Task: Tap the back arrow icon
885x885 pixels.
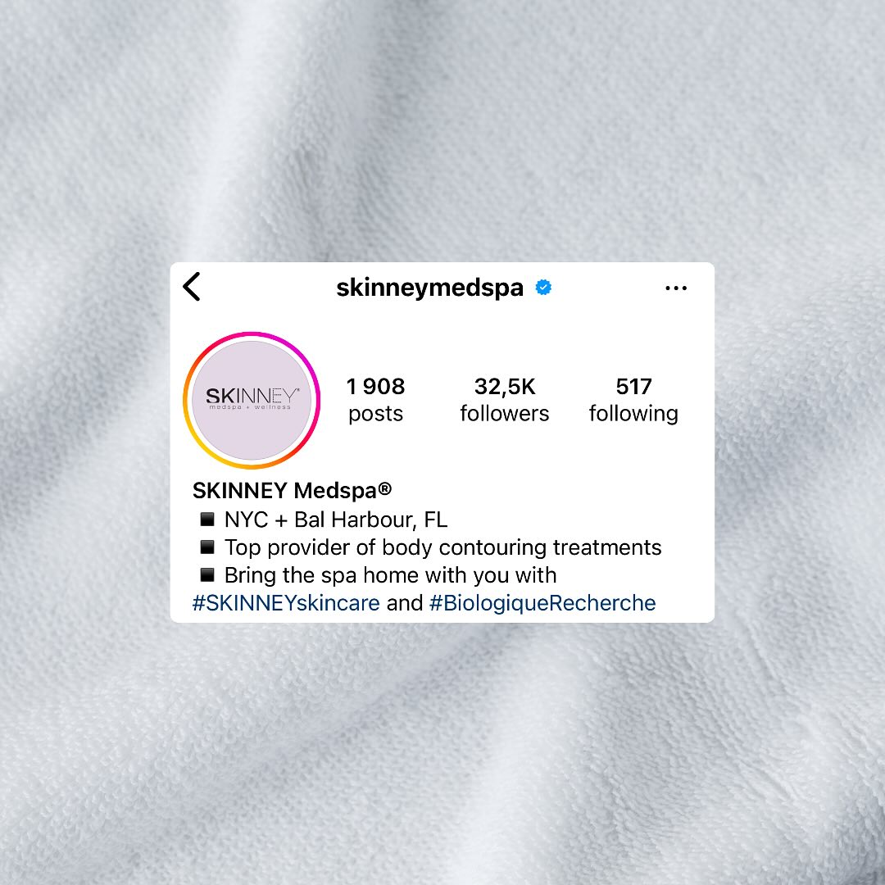Action: point(192,287)
